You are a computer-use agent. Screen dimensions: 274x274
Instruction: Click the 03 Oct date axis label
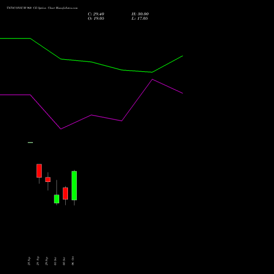[x=64, y=261]
